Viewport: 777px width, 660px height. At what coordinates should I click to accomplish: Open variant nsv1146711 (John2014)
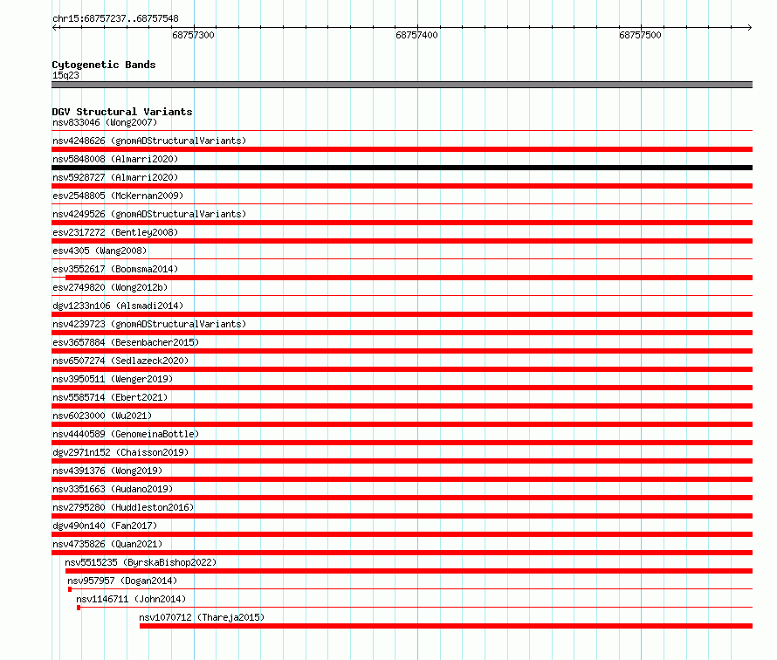click(x=131, y=599)
